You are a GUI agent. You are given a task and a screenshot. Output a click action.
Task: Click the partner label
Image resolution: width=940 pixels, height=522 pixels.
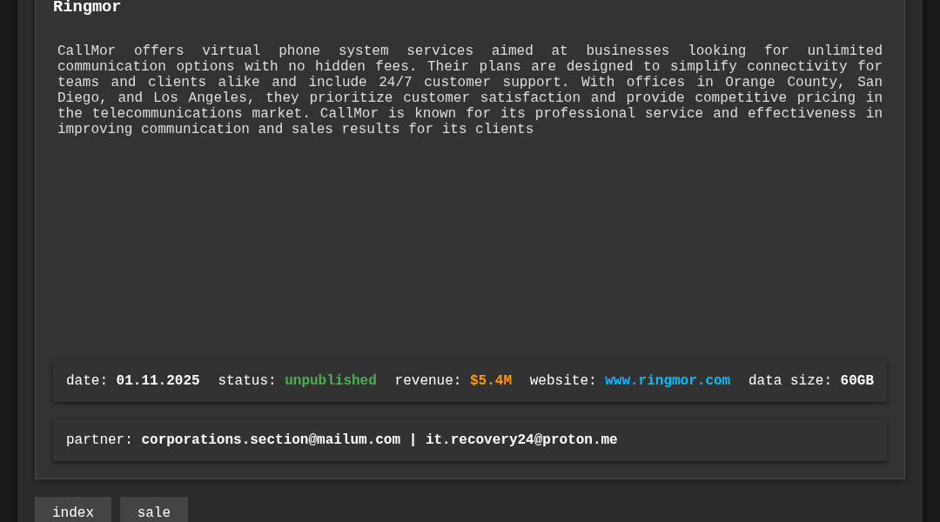coord(99,440)
